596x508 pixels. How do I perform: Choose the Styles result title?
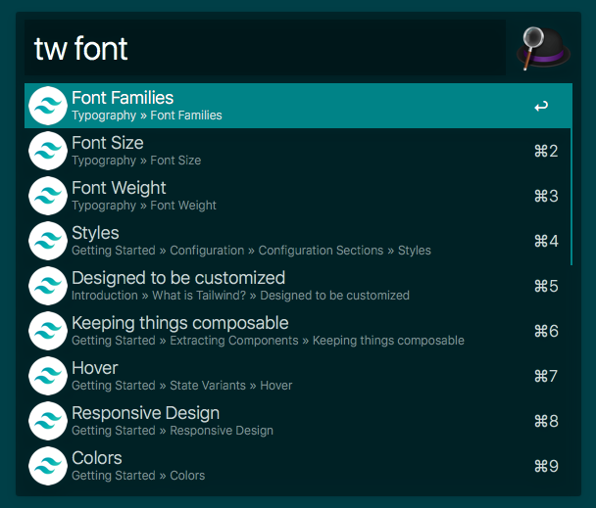[x=95, y=233]
